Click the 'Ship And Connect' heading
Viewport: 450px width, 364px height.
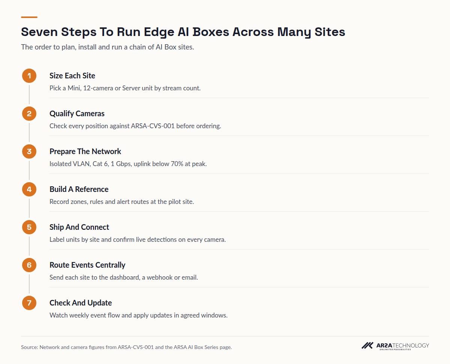79,227
